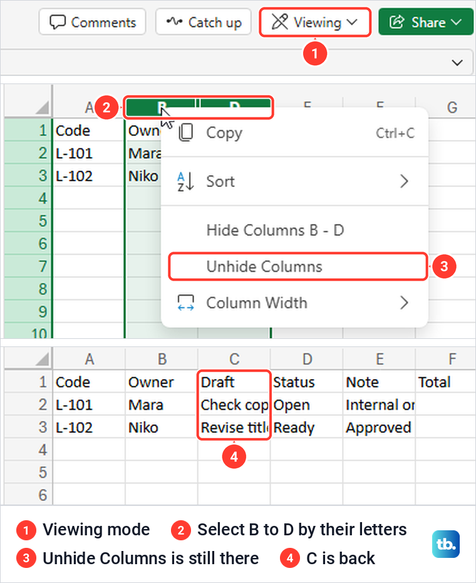Viewport: 476px width, 583px height.
Task: Click the select-all corner in lower sheet
Action: [x=42, y=359]
